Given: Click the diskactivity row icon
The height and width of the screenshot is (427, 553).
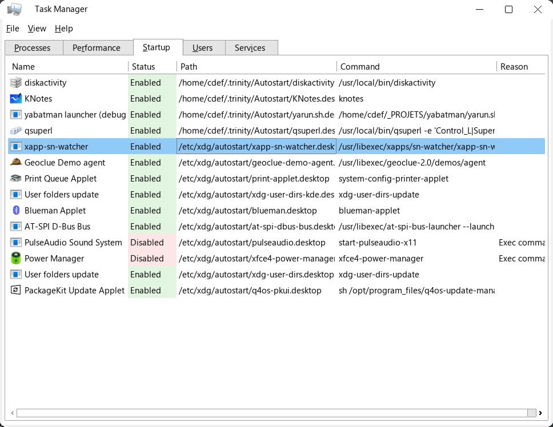Looking at the screenshot, I should (x=16, y=82).
